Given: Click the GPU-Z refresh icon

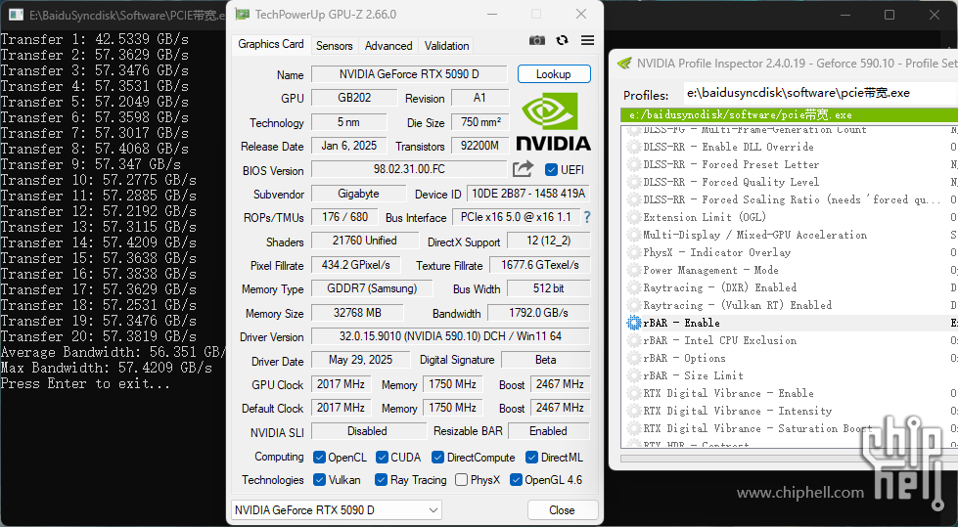Looking at the screenshot, I should click(562, 40).
